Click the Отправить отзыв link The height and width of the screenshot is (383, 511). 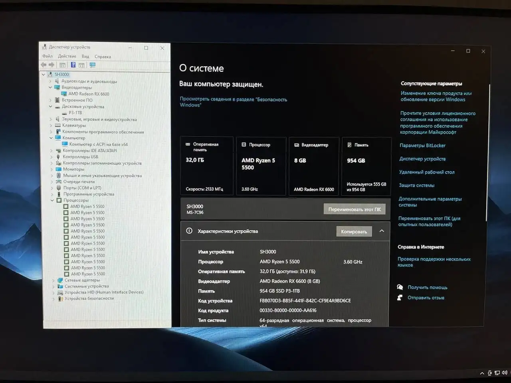tap(426, 298)
